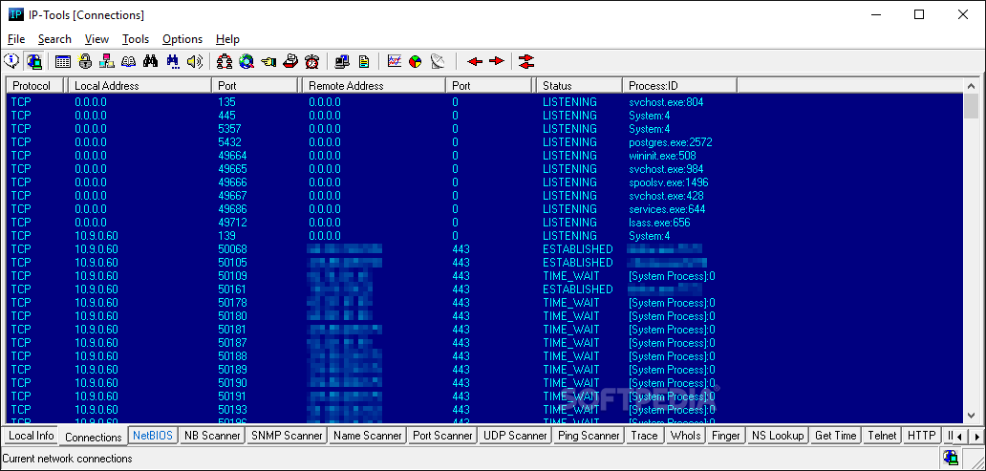Image resolution: width=986 pixels, height=471 pixels.
Task: Open the Help menu
Action: click(x=227, y=39)
